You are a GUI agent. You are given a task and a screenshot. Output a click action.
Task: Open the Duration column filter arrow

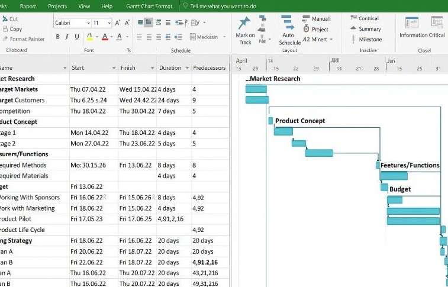point(187,68)
